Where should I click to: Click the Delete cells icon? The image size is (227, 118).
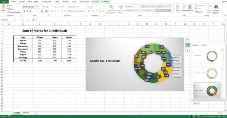pos(184,7)
